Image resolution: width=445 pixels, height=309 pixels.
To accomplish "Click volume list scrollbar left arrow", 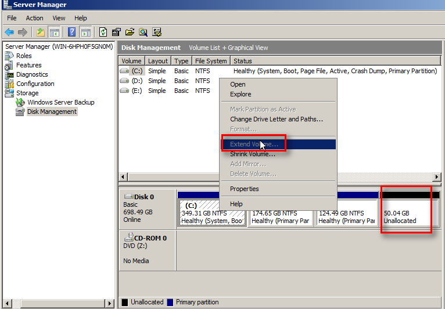I will click(123, 177).
